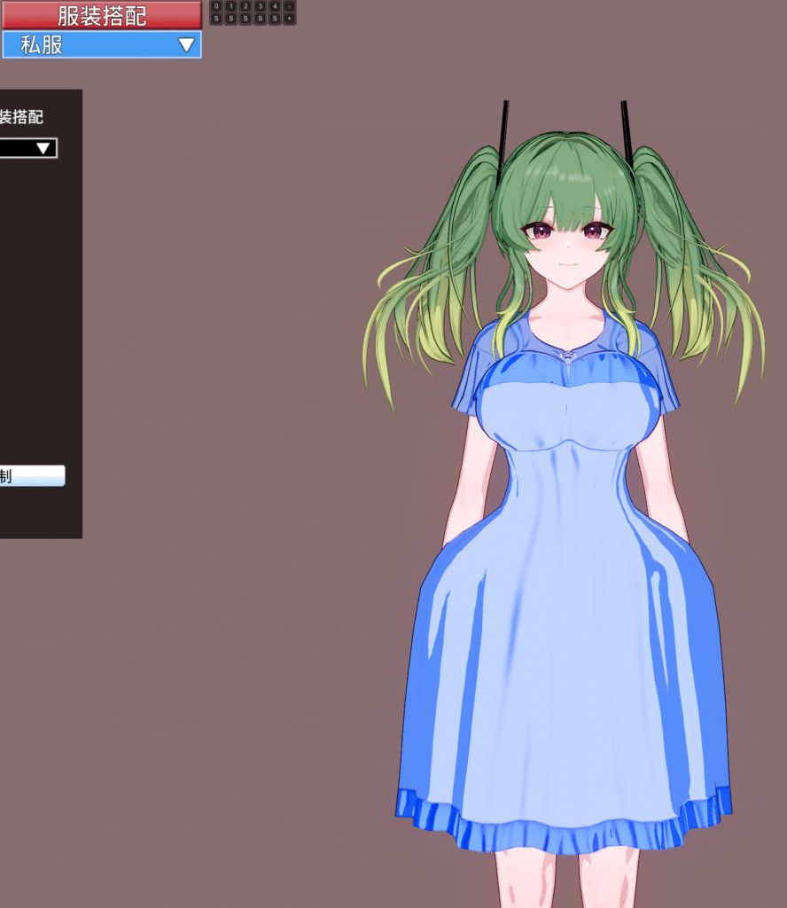Select slot 1 in the top grid
787x908 pixels.
tap(230, 6)
